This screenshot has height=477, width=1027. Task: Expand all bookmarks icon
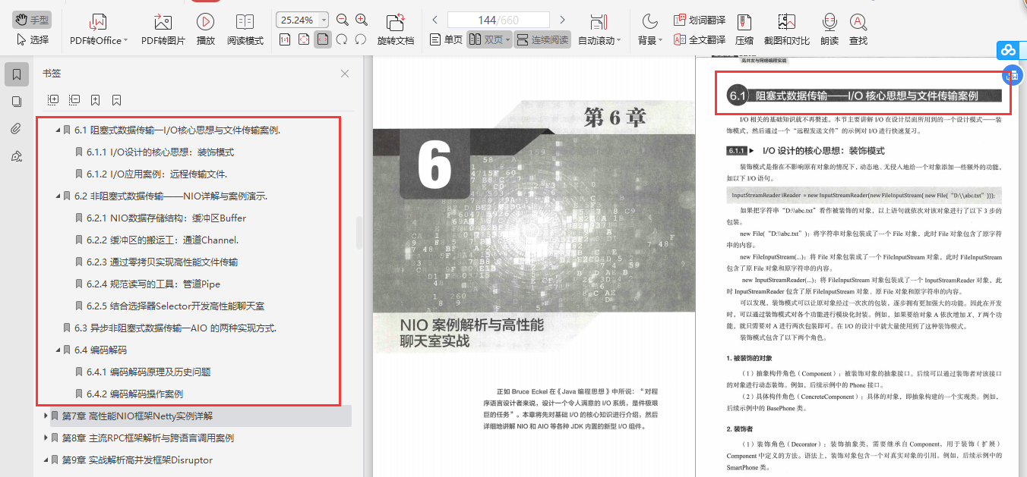(53, 99)
